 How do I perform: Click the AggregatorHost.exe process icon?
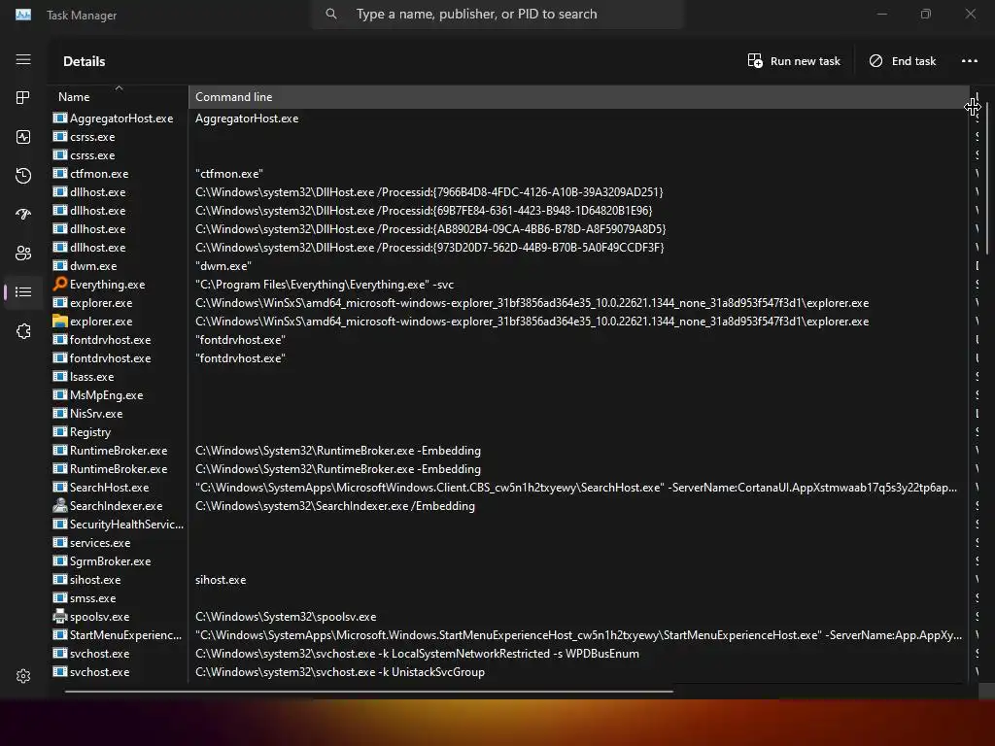click(60, 118)
